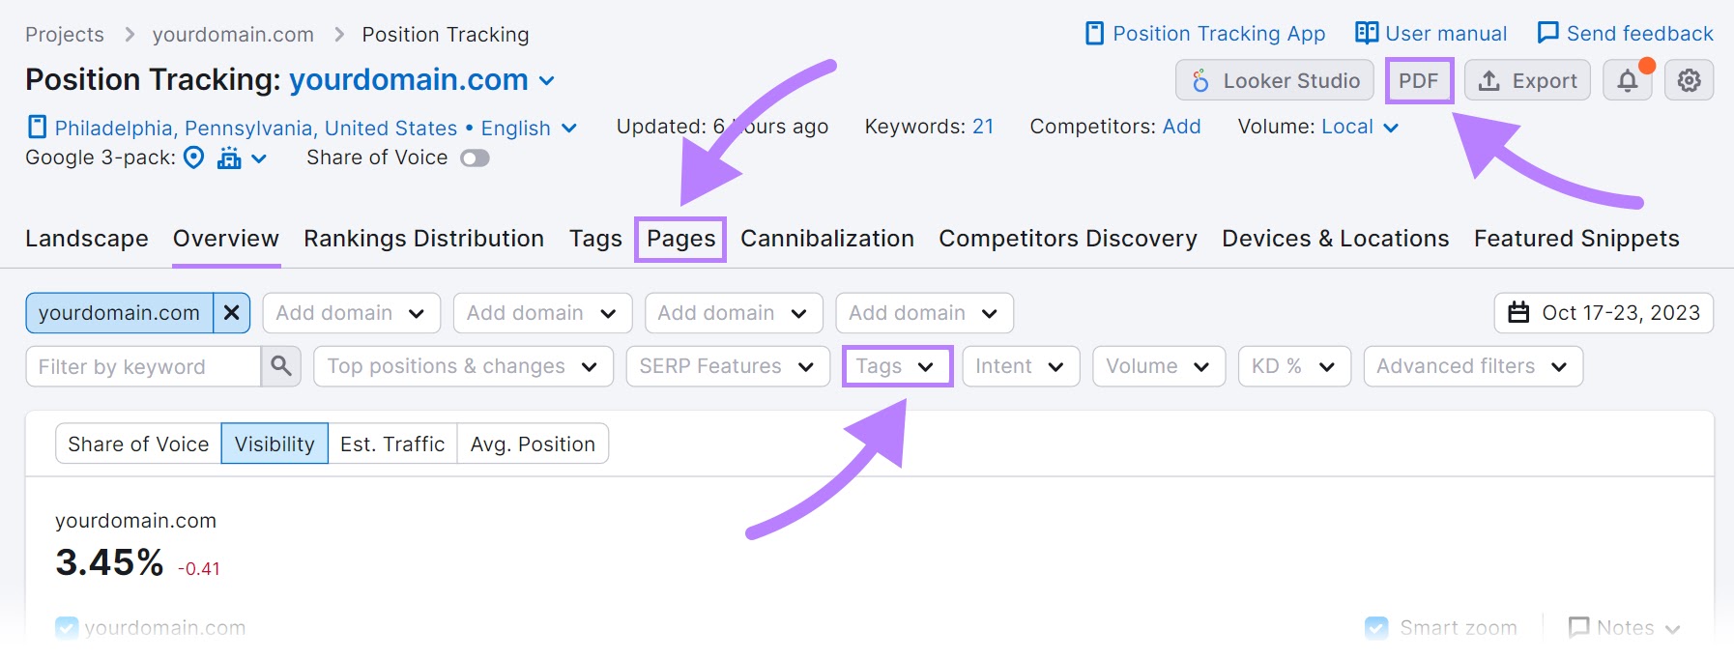Click the Export button
The width and height of the screenshot is (1734, 659).
(x=1527, y=80)
